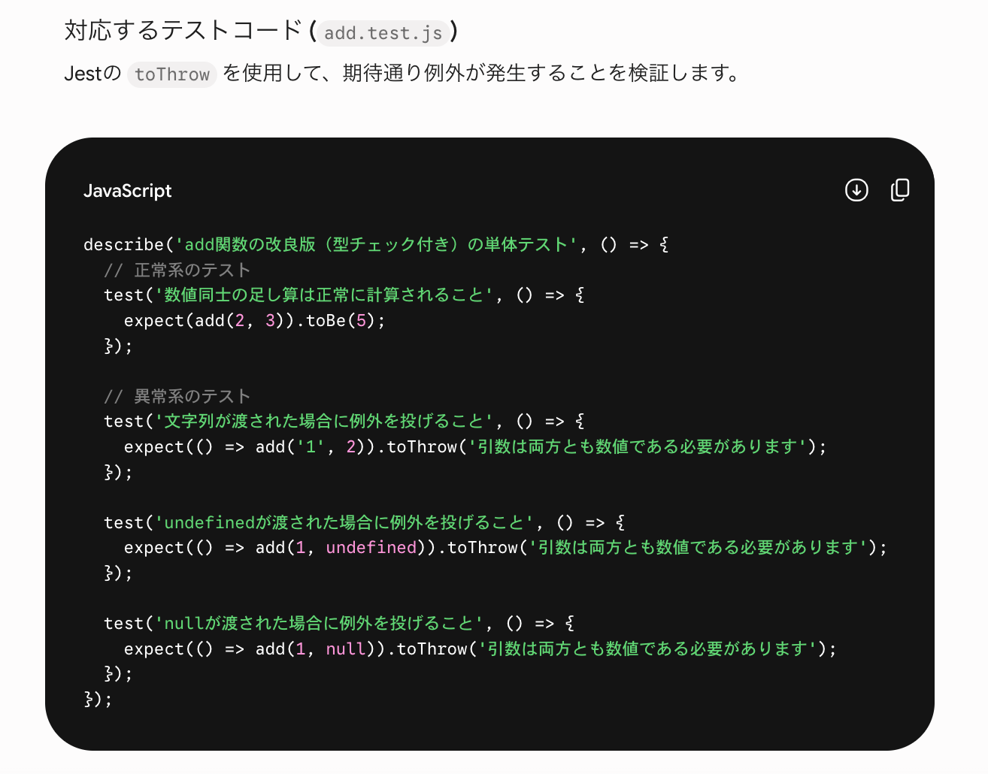Click the 正常系のテスト comment line

coord(177,271)
